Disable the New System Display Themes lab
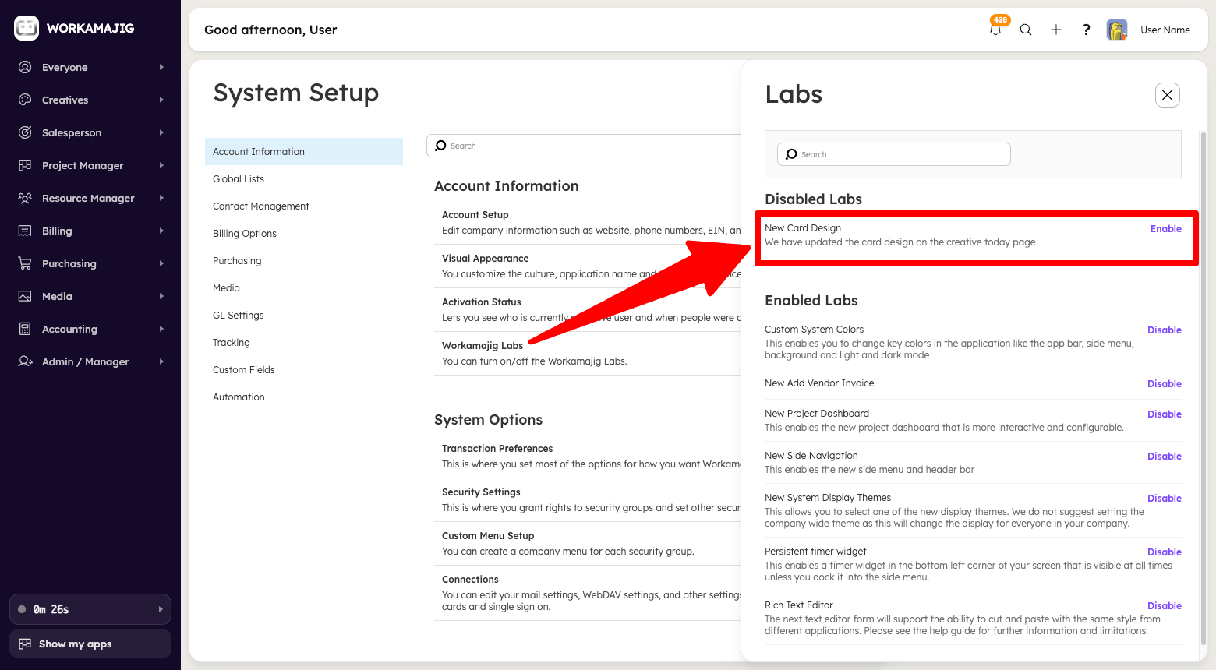 tap(1164, 498)
